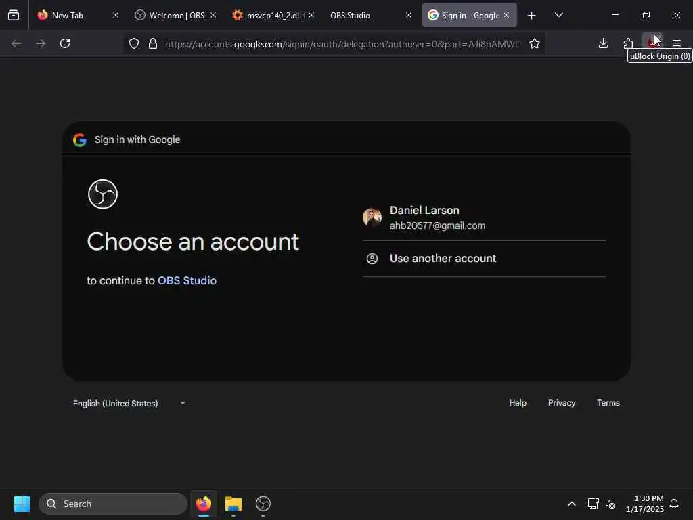The image size is (693, 520).
Task: Restore down the Firefox window
Action: click(x=646, y=15)
